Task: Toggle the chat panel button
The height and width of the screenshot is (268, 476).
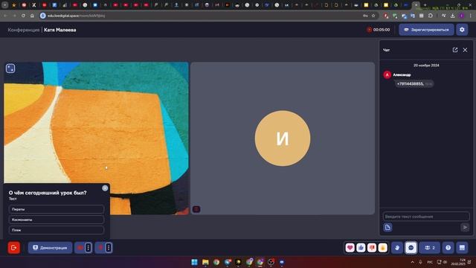Action: [x=411, y=248]
